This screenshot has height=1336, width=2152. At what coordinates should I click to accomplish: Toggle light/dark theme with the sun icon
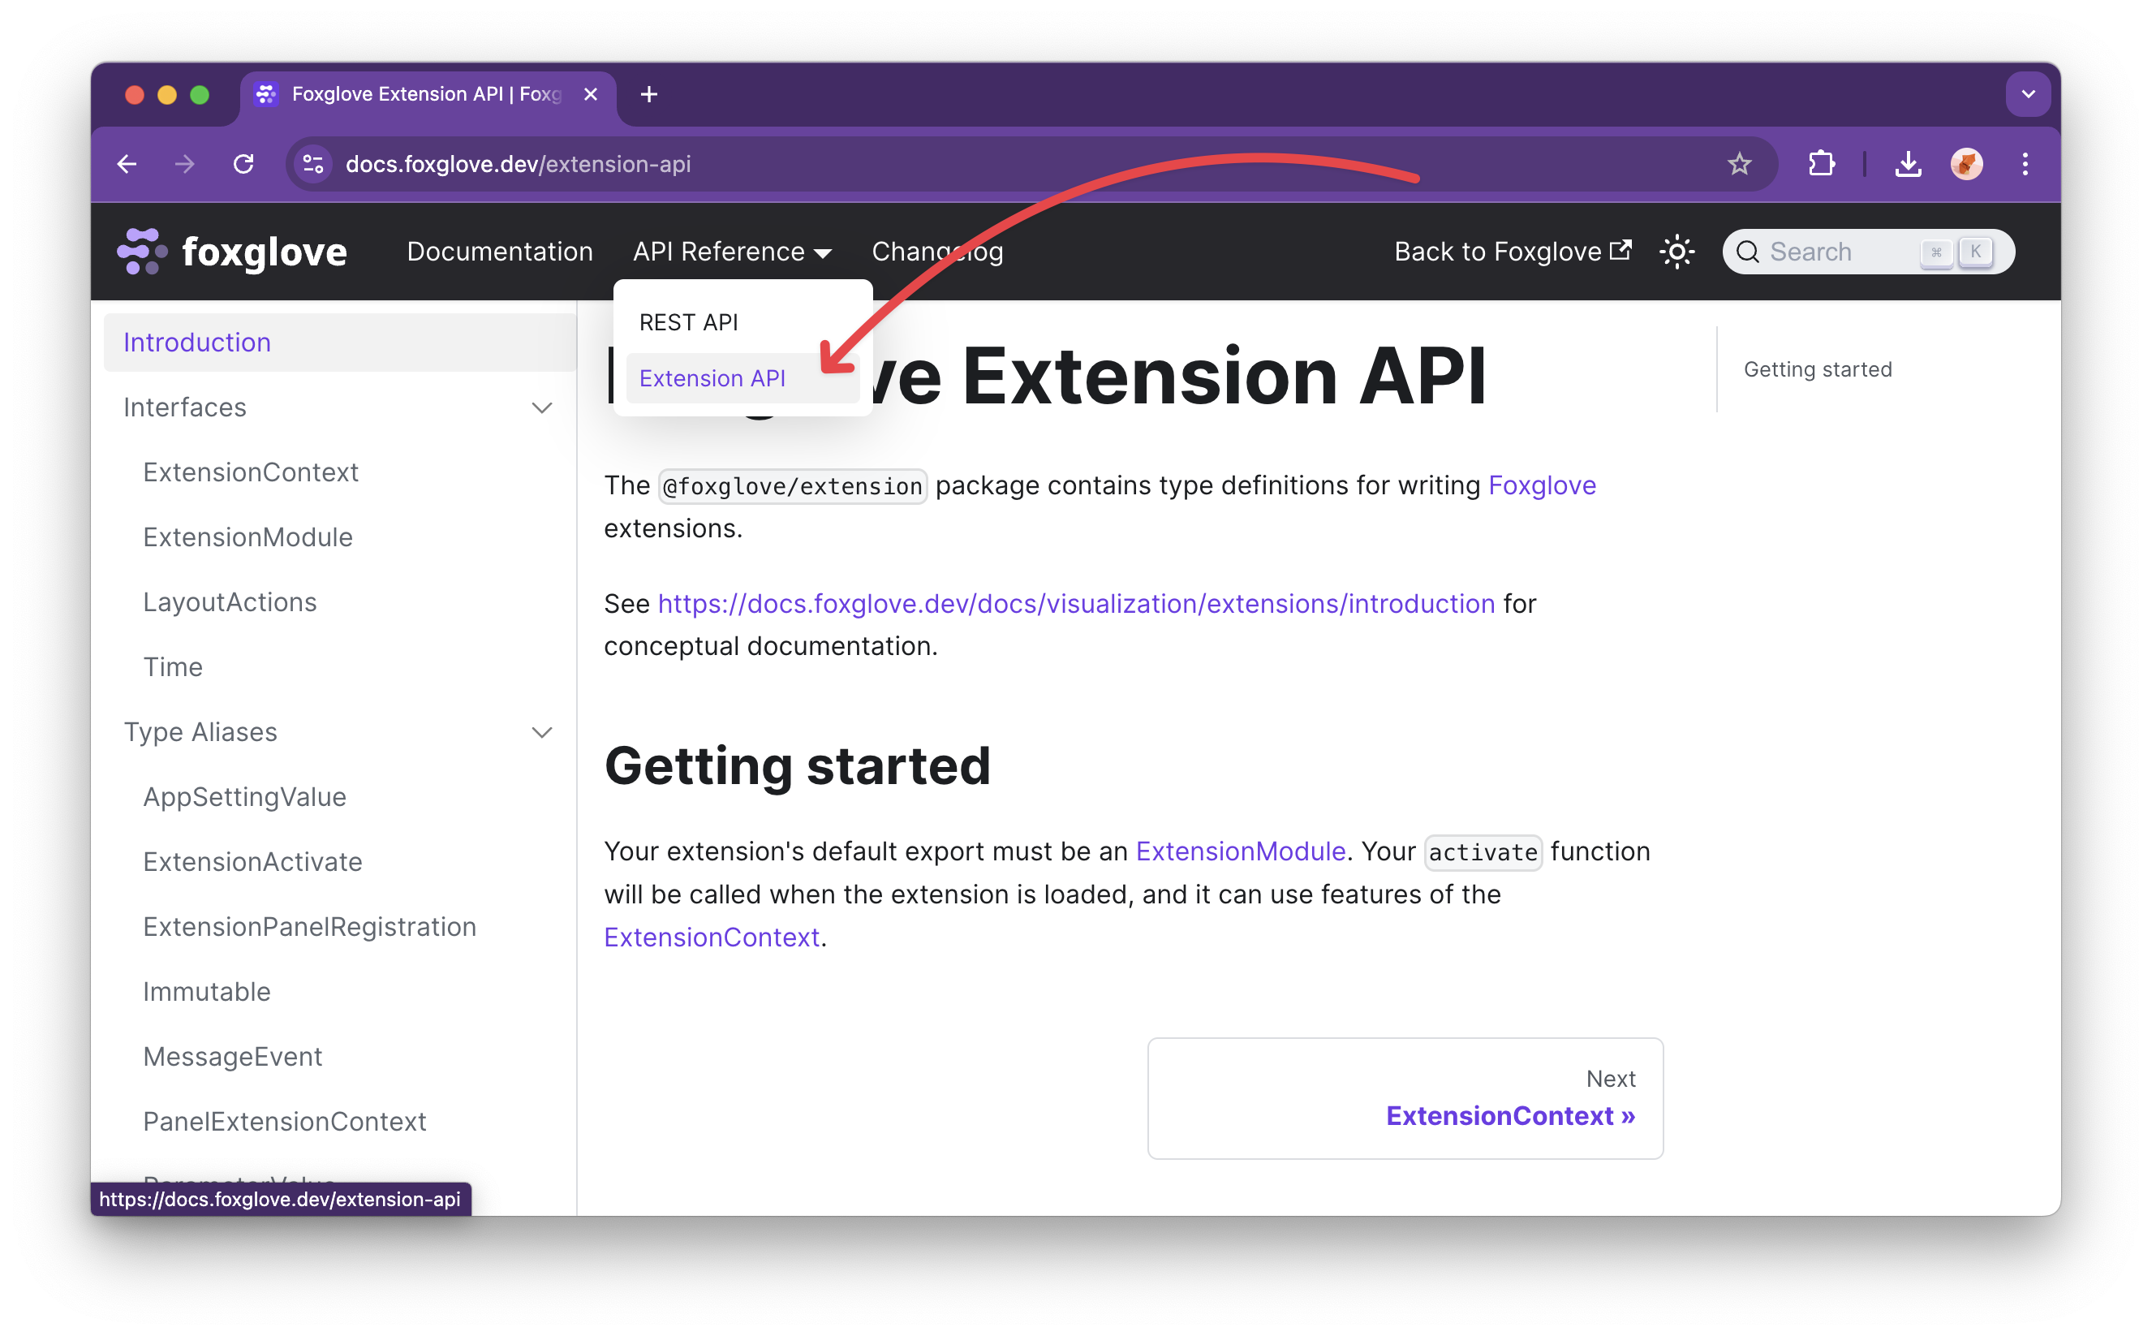point(1676,252)
